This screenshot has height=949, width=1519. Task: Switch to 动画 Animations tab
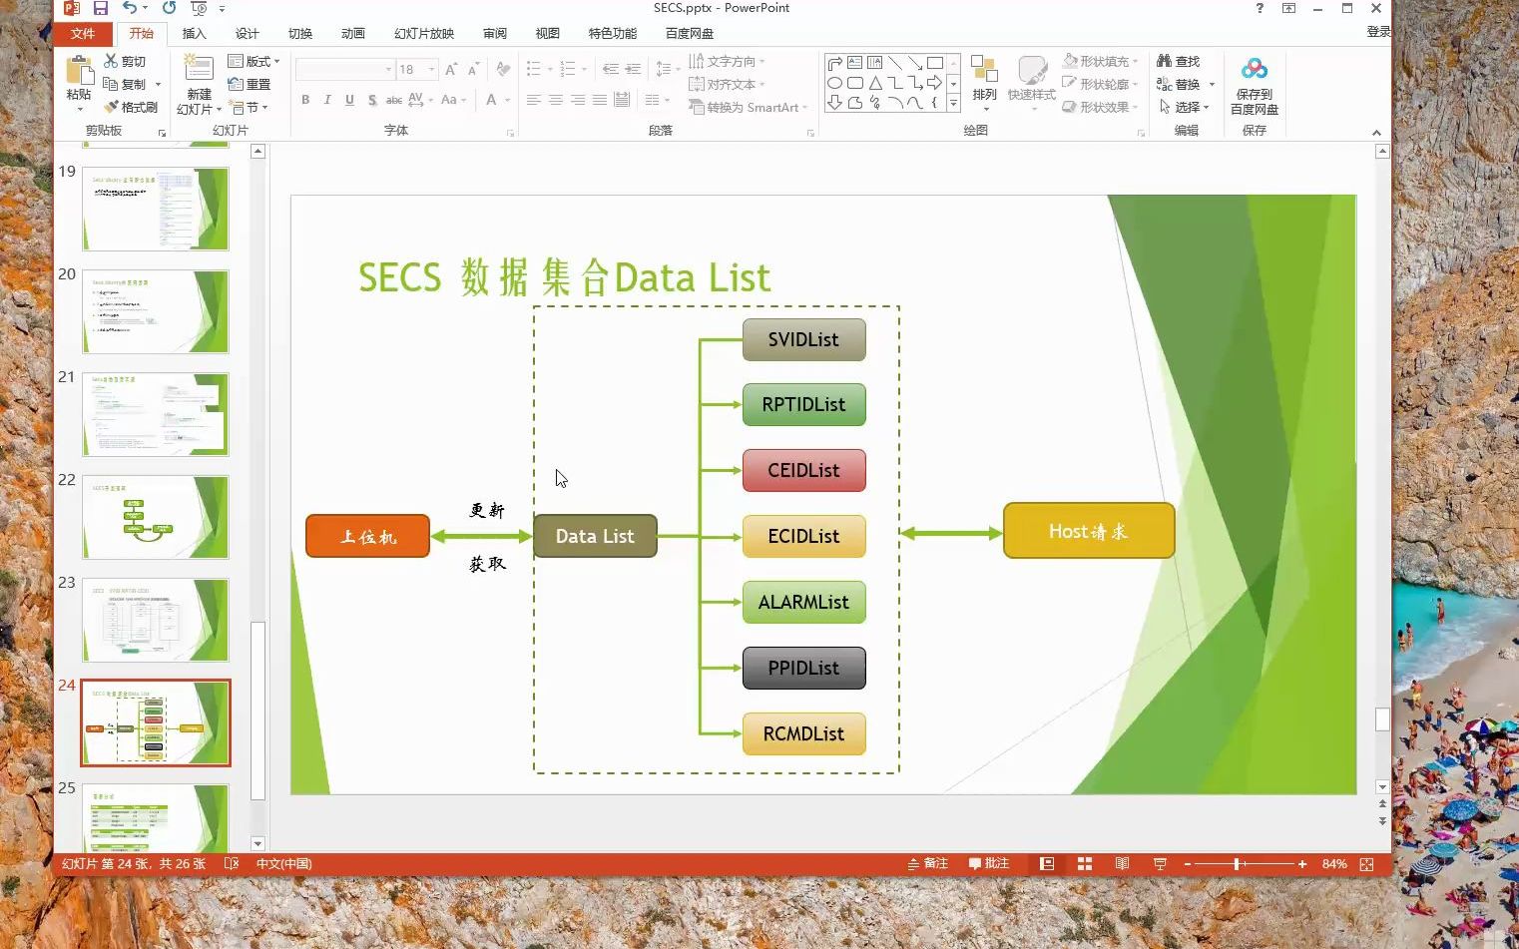[x=352, y=33]
